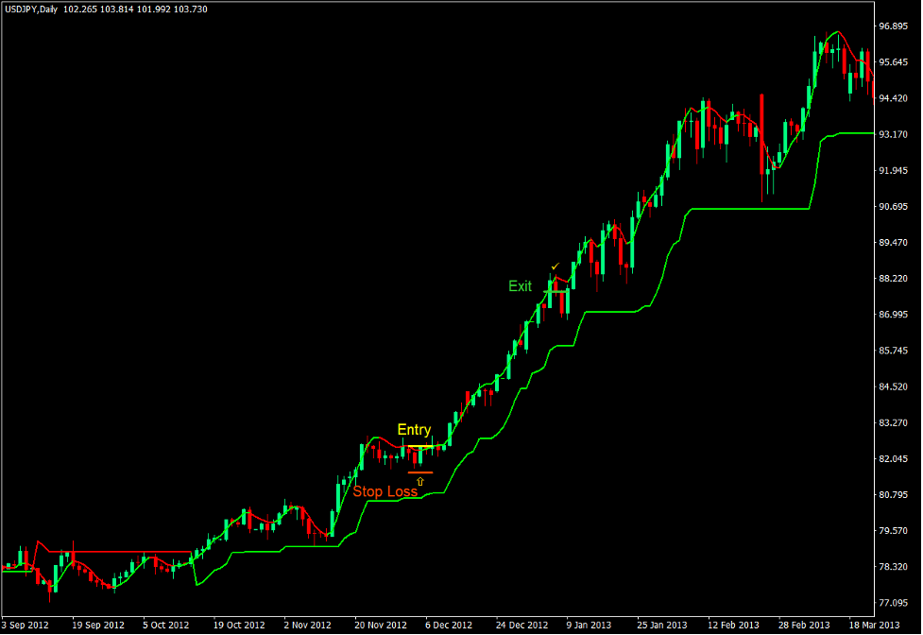Click the 9 Jan 2013 date label
923x635 pixels.
pos(589,625)
